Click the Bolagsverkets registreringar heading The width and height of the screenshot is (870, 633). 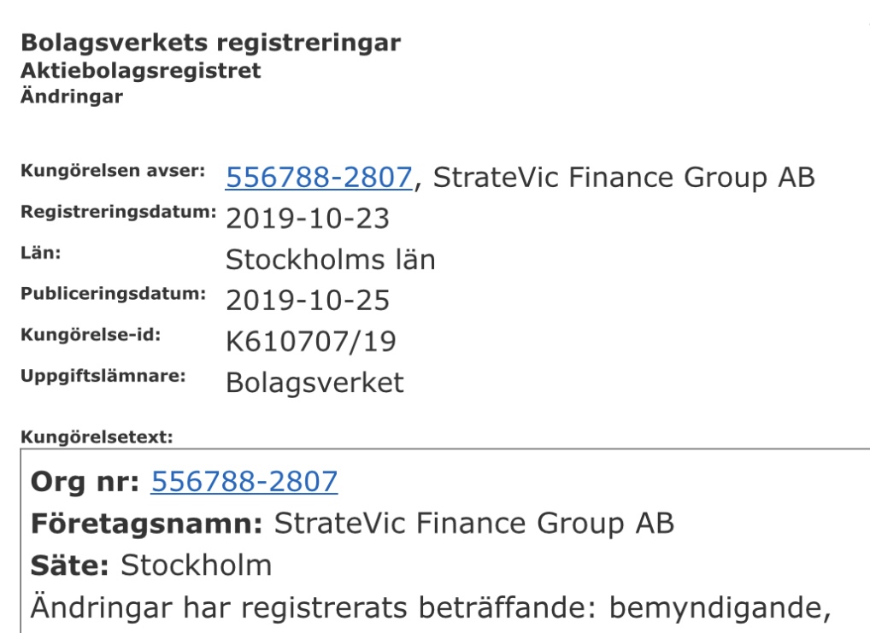coord(211,43)
